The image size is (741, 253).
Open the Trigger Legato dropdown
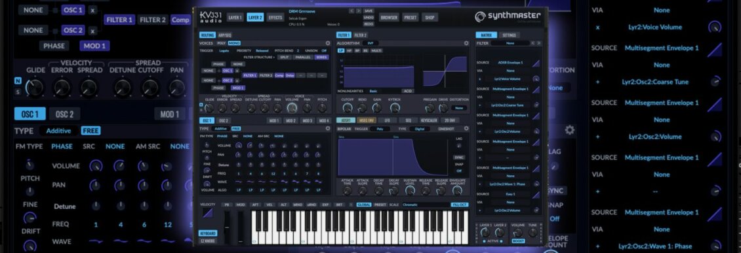[224, 50]
